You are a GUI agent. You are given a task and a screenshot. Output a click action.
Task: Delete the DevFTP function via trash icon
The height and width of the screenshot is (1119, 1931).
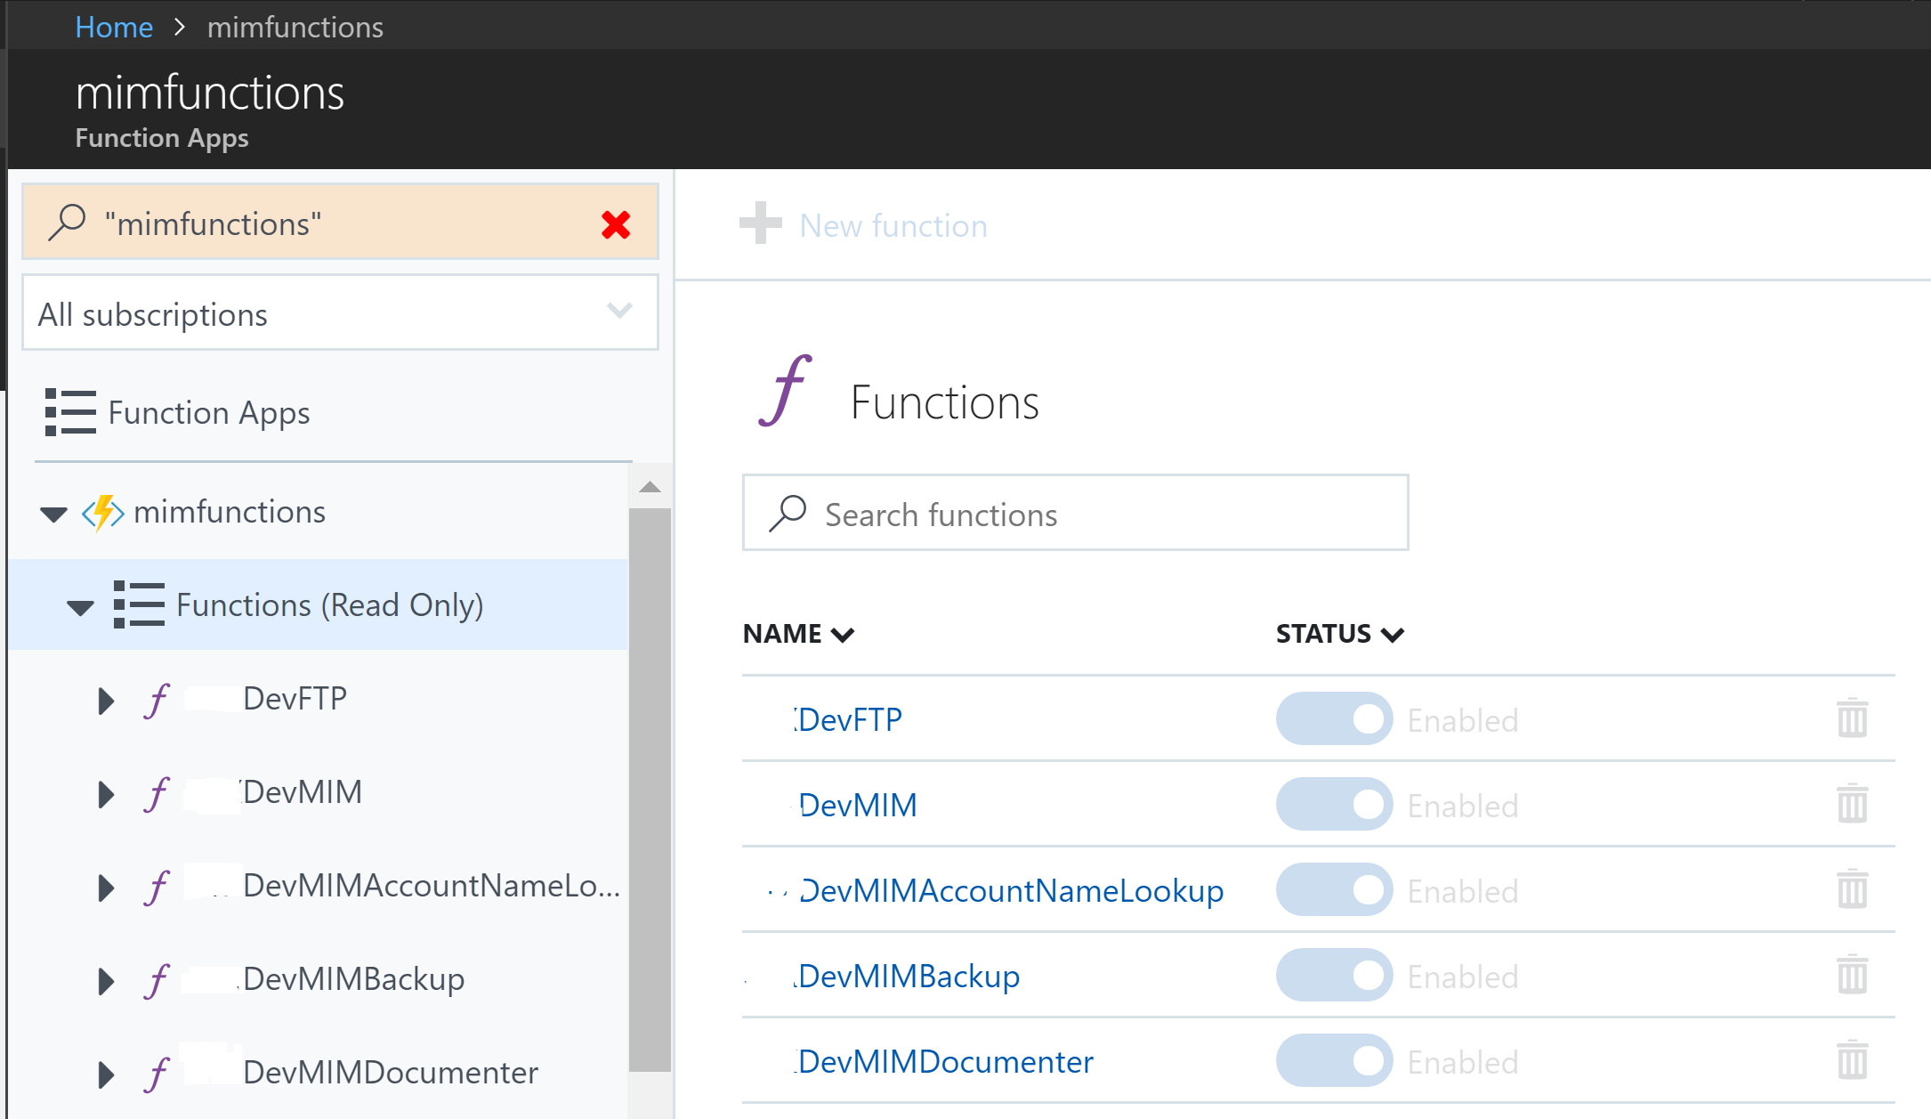pos(1852,718)
